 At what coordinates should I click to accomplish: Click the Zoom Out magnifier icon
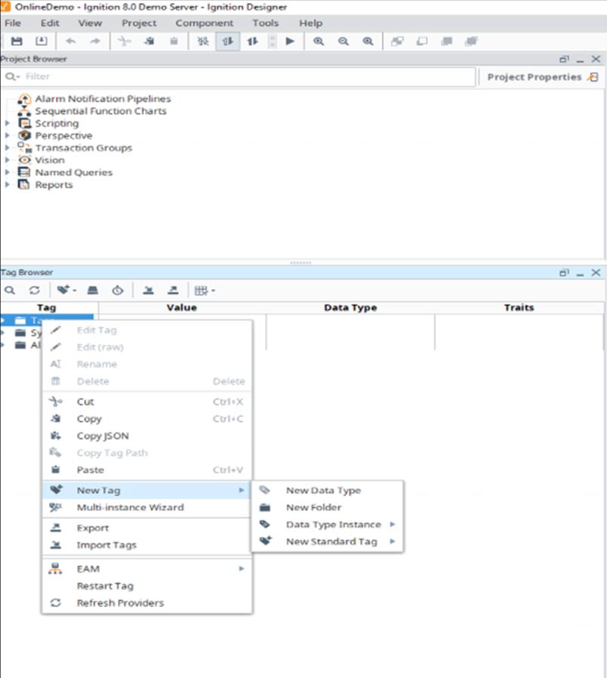(344, 41)
